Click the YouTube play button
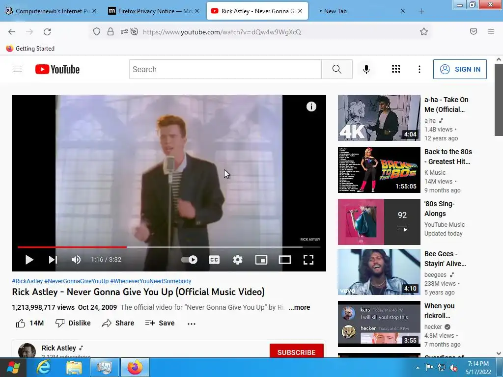503x377 pixels. tap(29, 260)
